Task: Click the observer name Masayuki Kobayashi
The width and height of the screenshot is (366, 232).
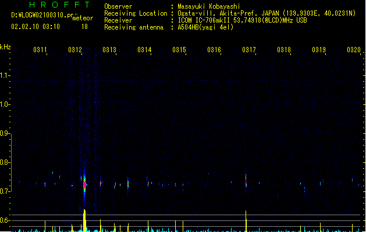Action: pyautogui.click(x=209, y=6)
